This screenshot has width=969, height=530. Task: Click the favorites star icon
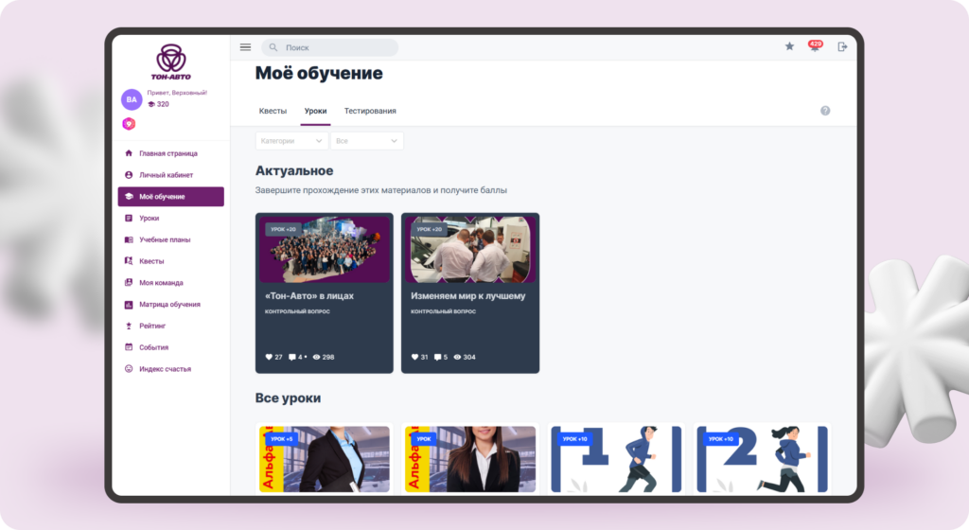(x=789, y=46)
